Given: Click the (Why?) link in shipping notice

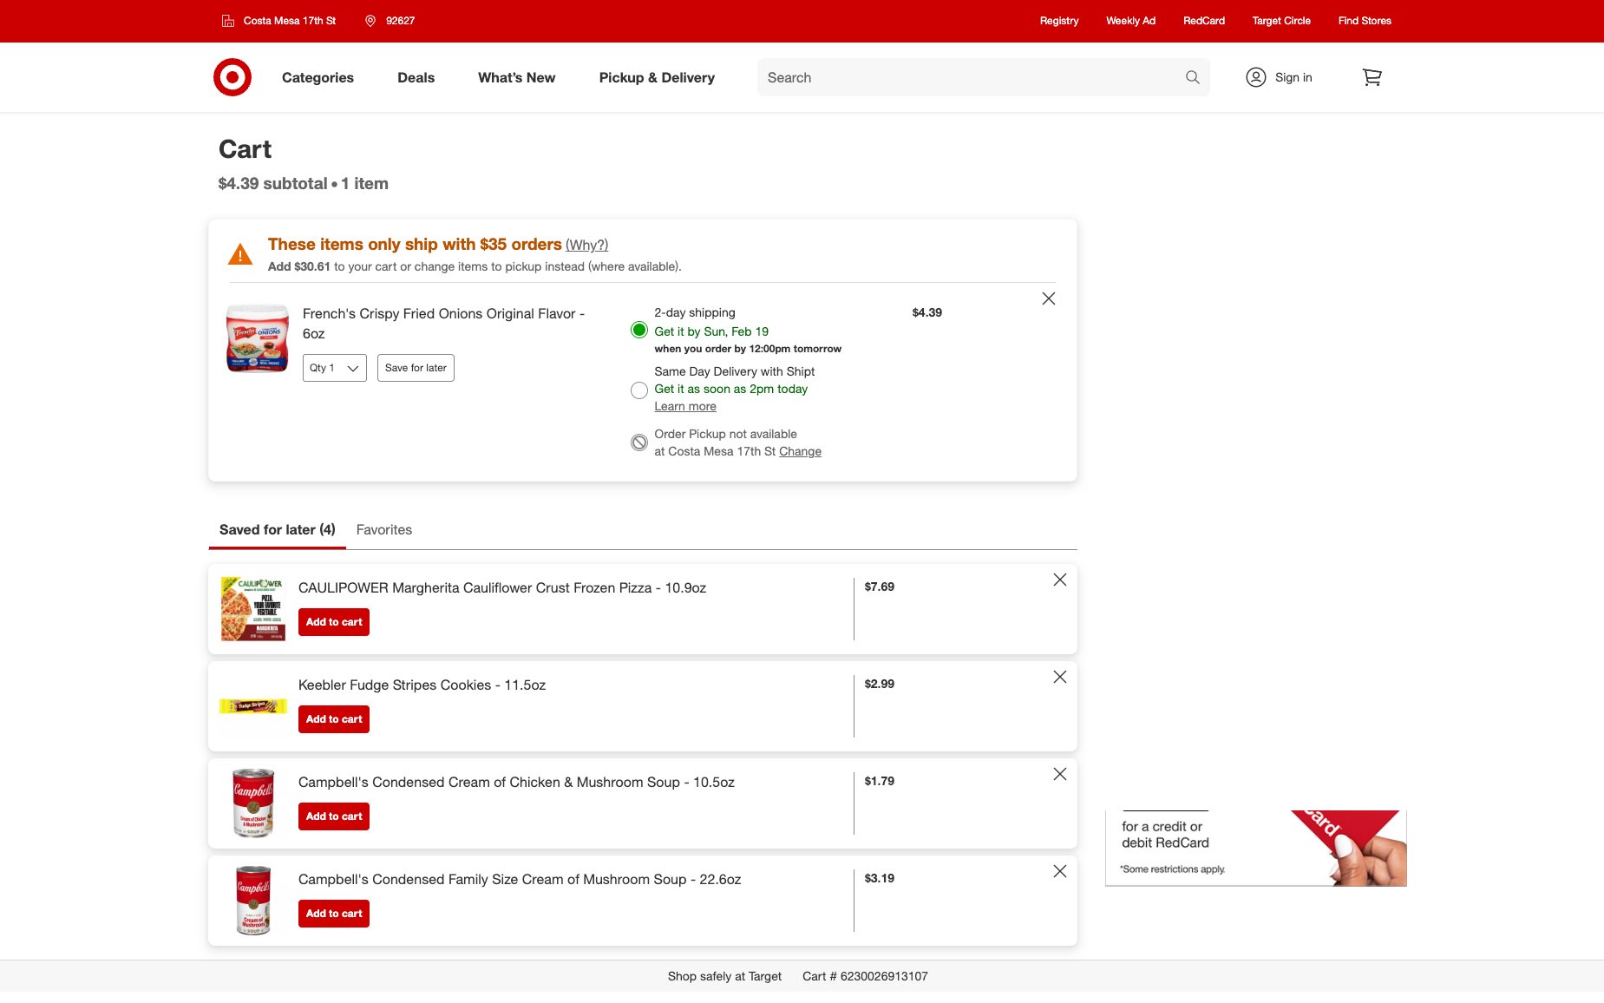Looking at the screenshot, I should (x=587, y=246).
